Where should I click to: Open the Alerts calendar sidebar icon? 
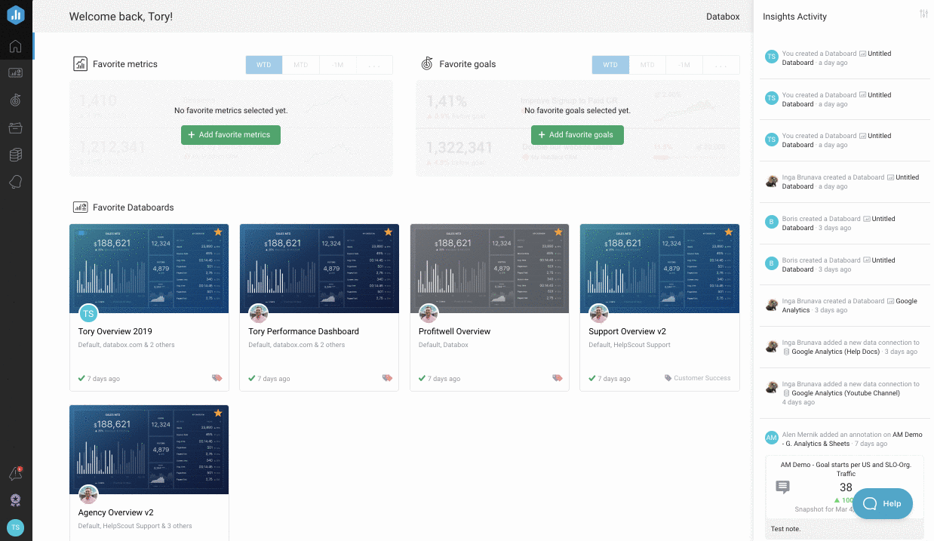click(x=16, y=128)
